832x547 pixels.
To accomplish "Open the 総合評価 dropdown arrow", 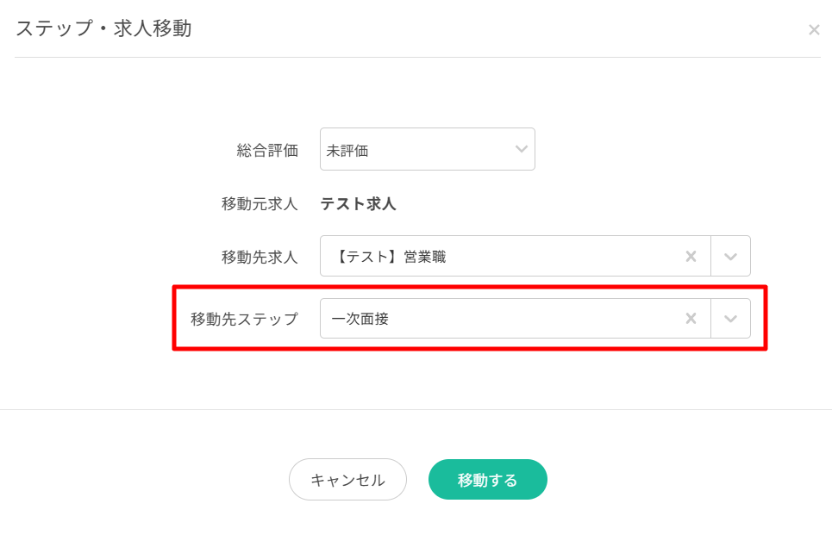I will click(x=521, y=149).
